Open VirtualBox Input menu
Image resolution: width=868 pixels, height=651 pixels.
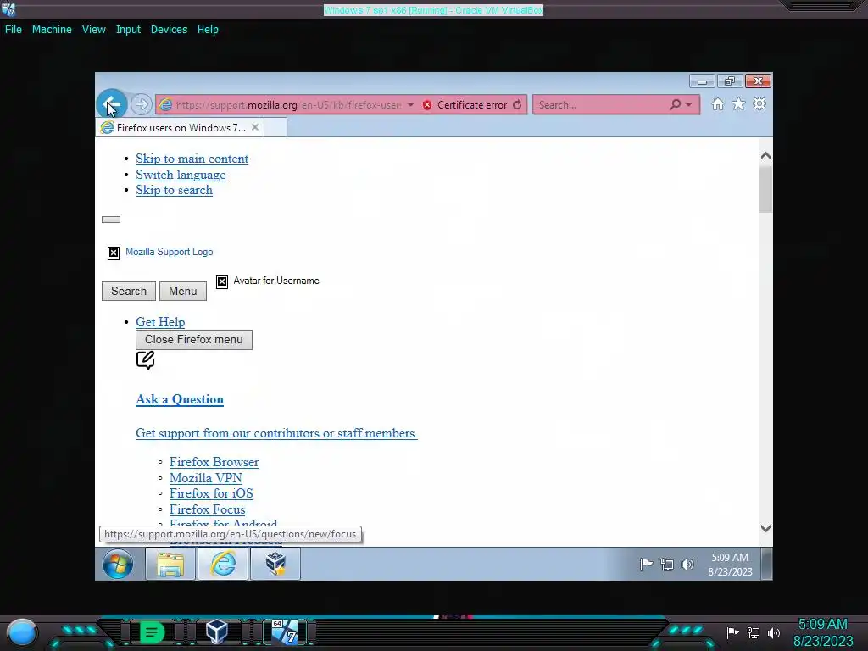click(x=128, y=30)
